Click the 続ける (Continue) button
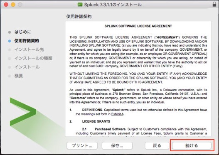219x155 pixels. [x=192, y=145]
